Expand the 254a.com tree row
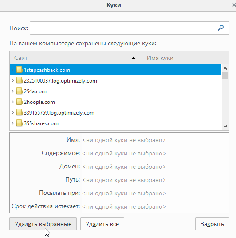Image resolution: width=236 pixels, height=238 pixels. 12,91
